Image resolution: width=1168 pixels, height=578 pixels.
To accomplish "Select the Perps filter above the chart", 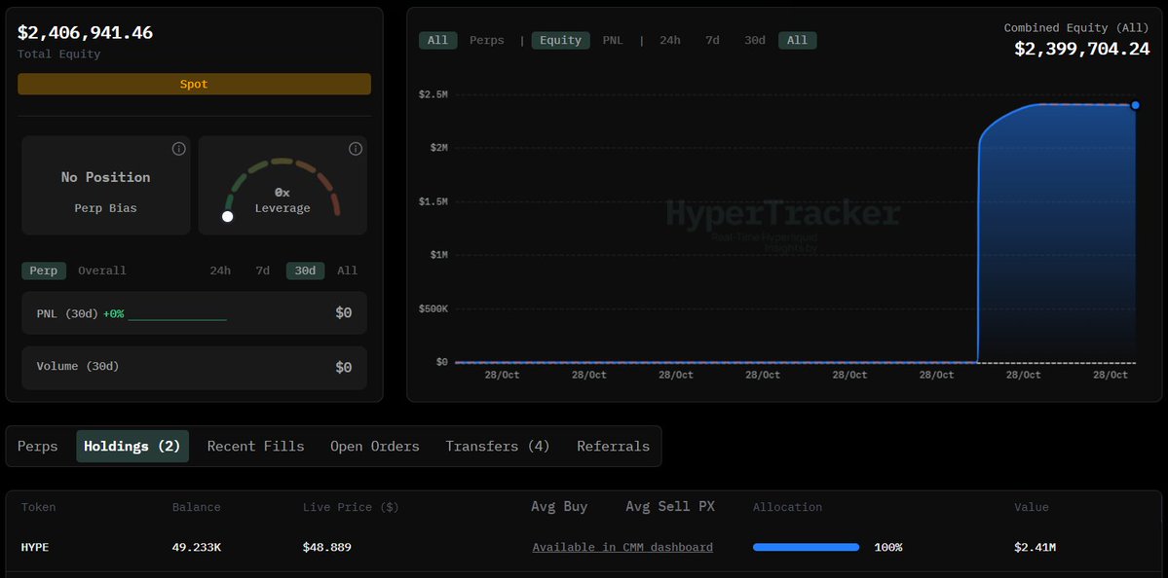I will tap(486, 40).
